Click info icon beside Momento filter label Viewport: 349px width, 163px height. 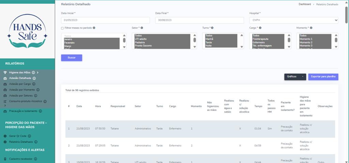pos(311,28)
